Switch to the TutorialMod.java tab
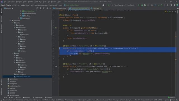This screenshot has height=101, width=179. pos(60,8)
